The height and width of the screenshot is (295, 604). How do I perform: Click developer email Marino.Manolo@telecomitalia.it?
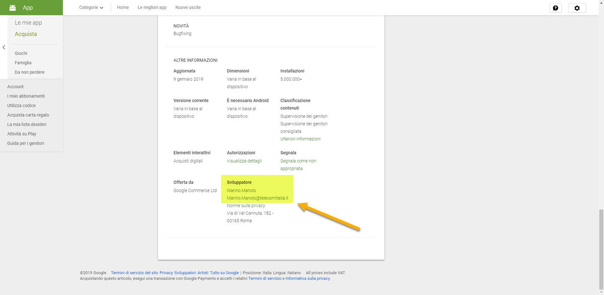(x=257, y=198)
